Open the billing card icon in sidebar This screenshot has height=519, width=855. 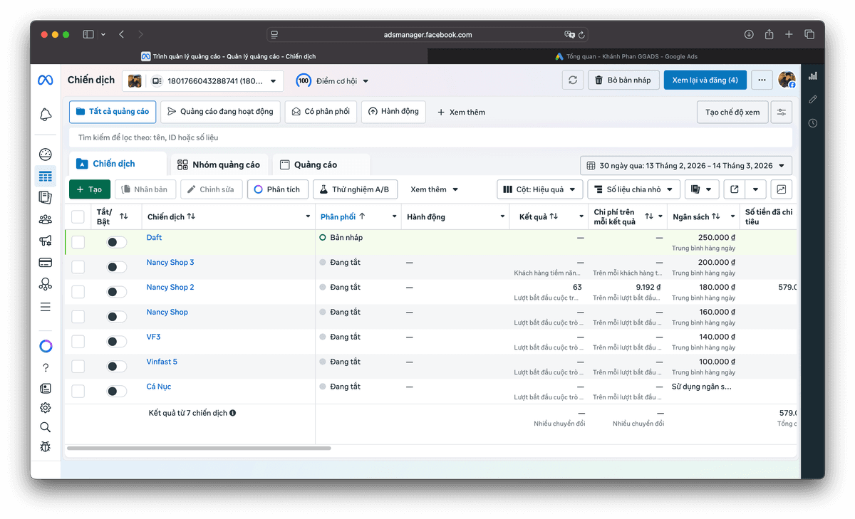point(45,263)
